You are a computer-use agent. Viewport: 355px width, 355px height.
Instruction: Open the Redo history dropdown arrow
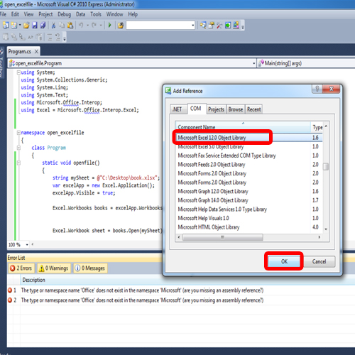point(101,25)
